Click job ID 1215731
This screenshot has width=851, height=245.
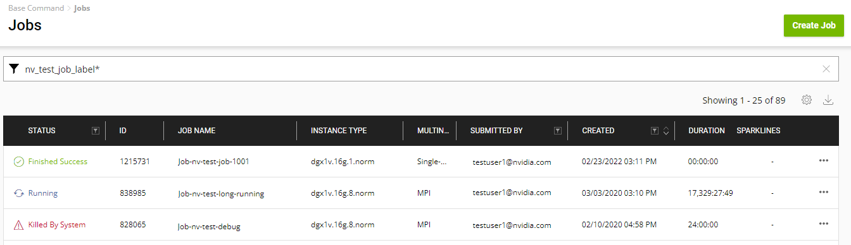point(134,162)
